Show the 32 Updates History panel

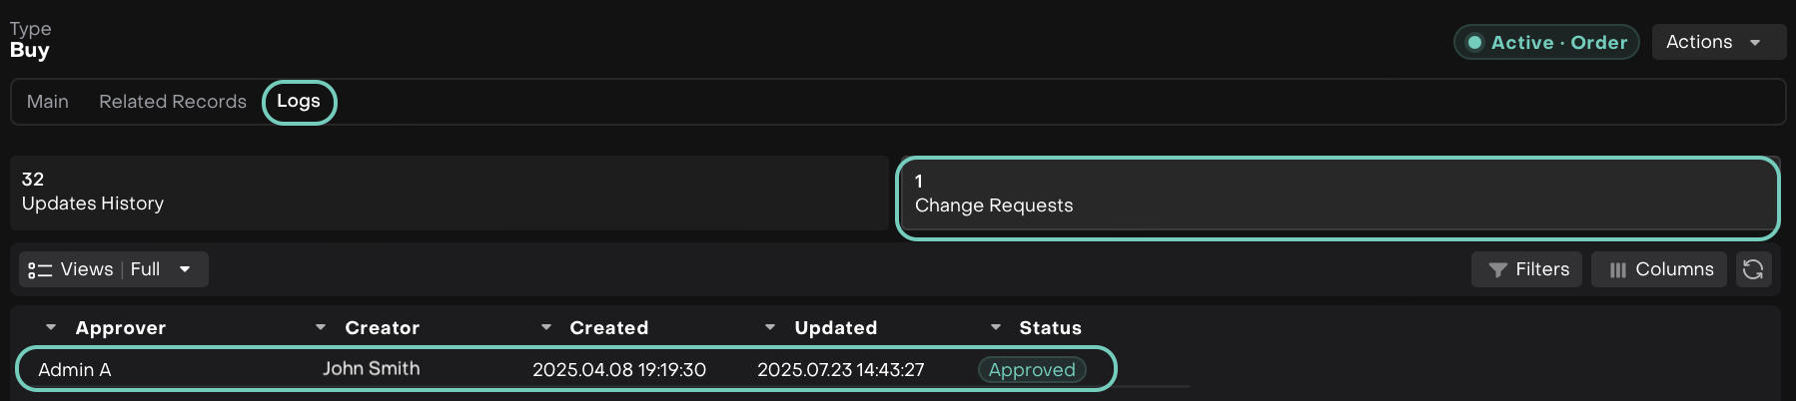[x=449, y=193]
